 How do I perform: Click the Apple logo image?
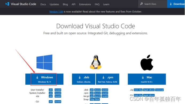(x=147, y=62)
